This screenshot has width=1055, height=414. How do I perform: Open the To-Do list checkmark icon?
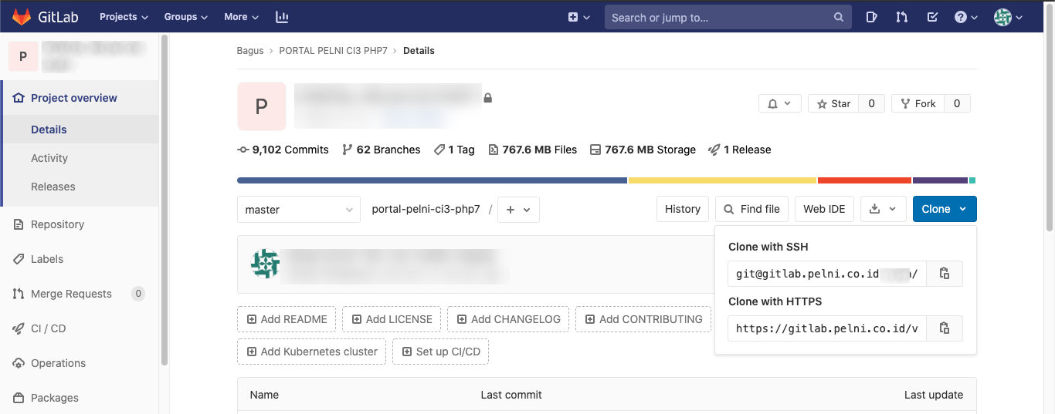[932, 17]
